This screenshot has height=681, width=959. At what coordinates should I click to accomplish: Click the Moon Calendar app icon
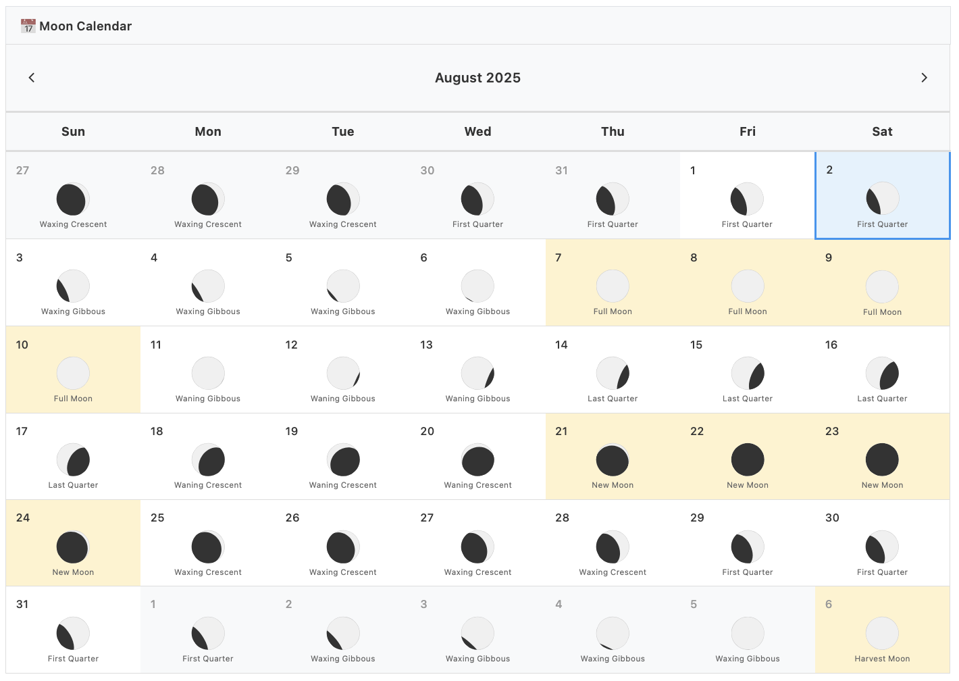click(28, 26)
